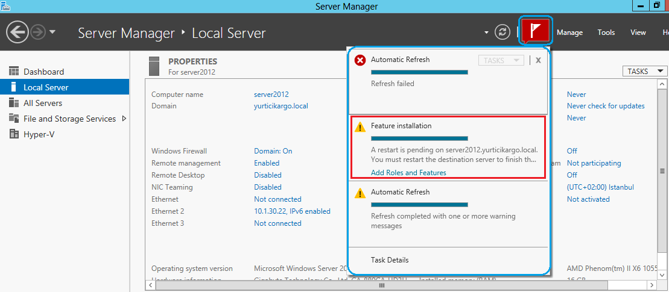This screenshot has height=292, width=669.
Task: Click the red error icon for Refresh failed
Action: click(360, 60)
